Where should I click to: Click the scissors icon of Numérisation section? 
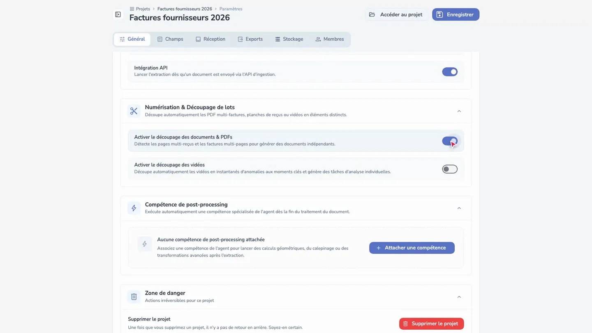(134, 111)
